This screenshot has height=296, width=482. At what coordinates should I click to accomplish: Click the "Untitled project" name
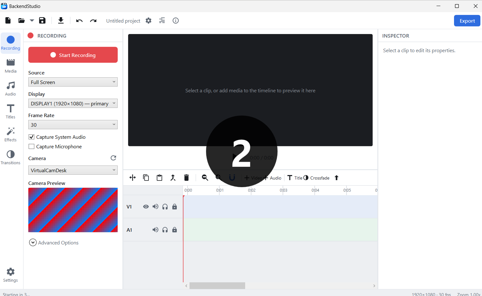[123, 21]
